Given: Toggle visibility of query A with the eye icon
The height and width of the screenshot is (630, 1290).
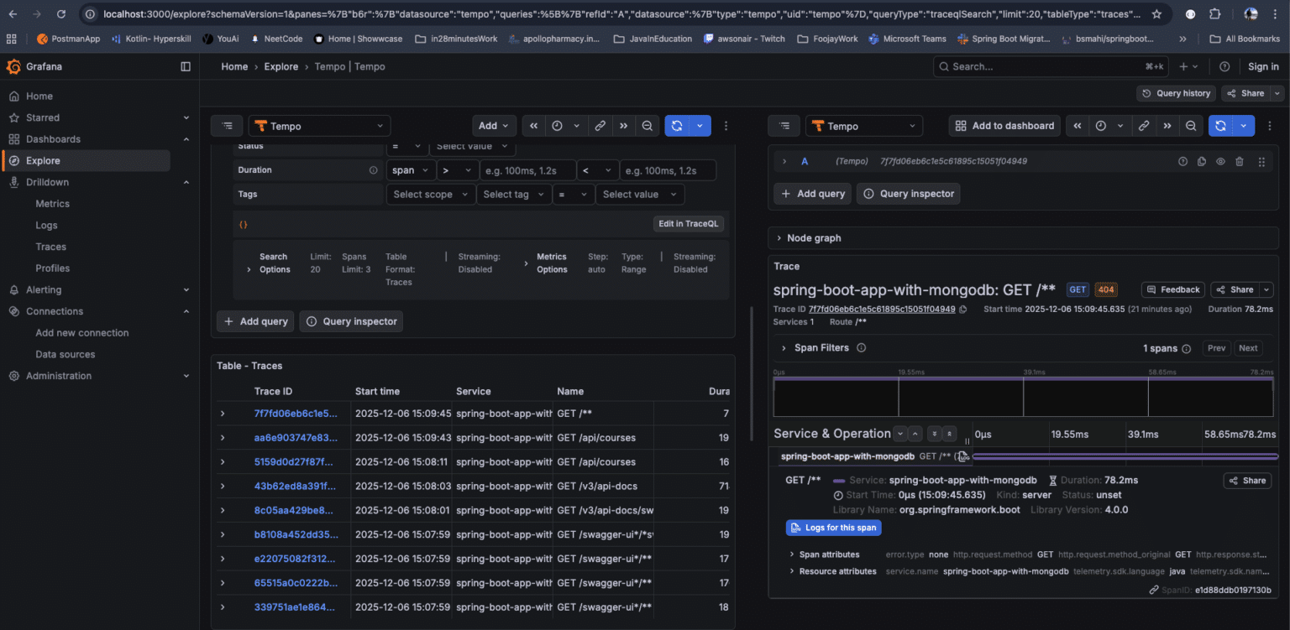Looking at the screenshot, I should point(1220,161).
